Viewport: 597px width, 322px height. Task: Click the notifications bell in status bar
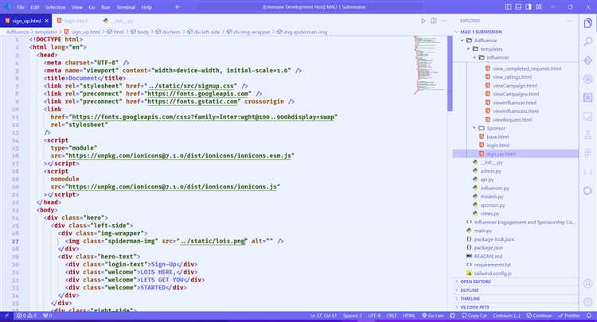pyautogui.click(x=589, y=316)
